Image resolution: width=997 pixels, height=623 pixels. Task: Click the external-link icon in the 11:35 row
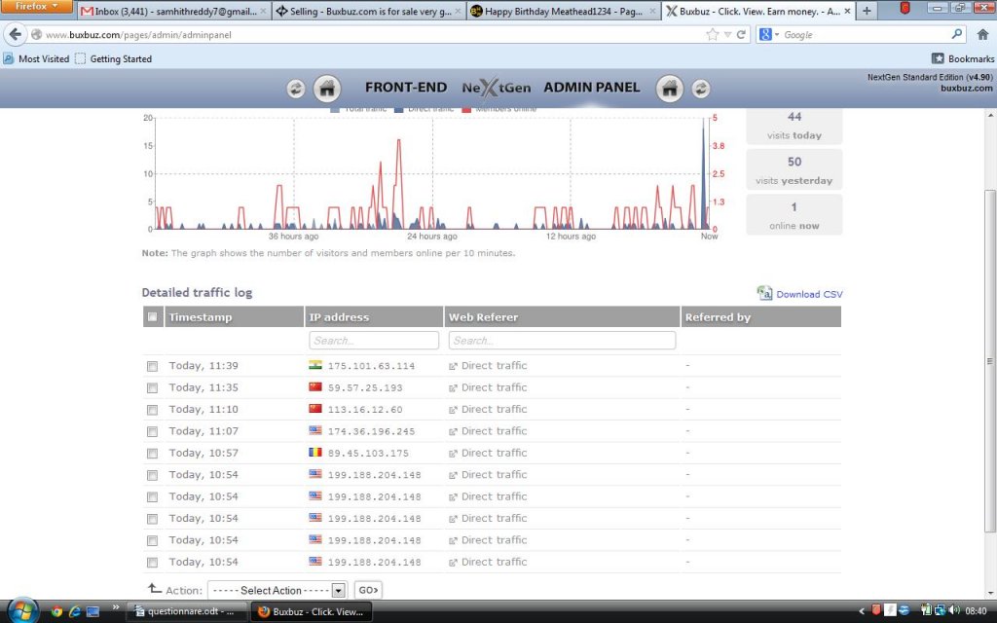pos(454,387)
